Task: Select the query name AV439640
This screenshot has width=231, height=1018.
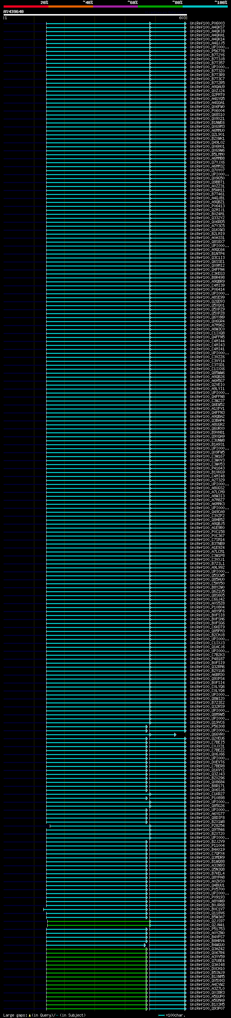Action: coord(13,12)
